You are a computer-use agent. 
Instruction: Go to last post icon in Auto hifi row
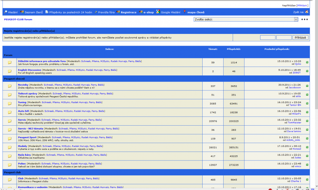[307, 112]
